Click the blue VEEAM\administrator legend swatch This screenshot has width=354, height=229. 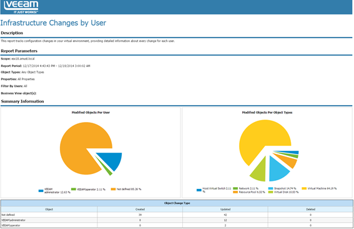41,191
